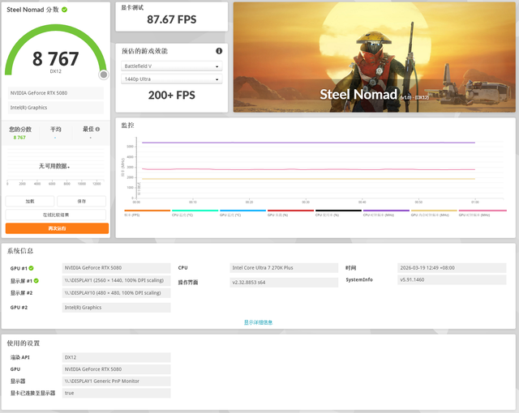This screenshot has height=413, width=519.
Task: Open the 1440p Ultra resolution dropdown
Action: point(171,79)
